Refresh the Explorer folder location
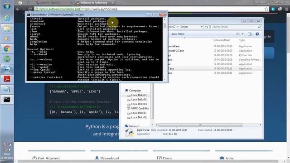Image resolution: width=290 pixels, height=163 pixels. (x=207, y=27)
